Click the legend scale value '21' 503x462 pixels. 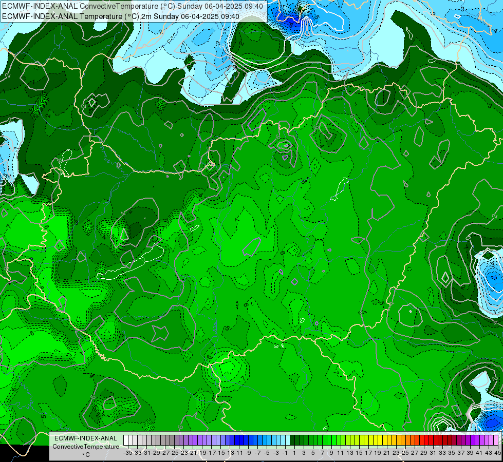click(x=386, y=453)
